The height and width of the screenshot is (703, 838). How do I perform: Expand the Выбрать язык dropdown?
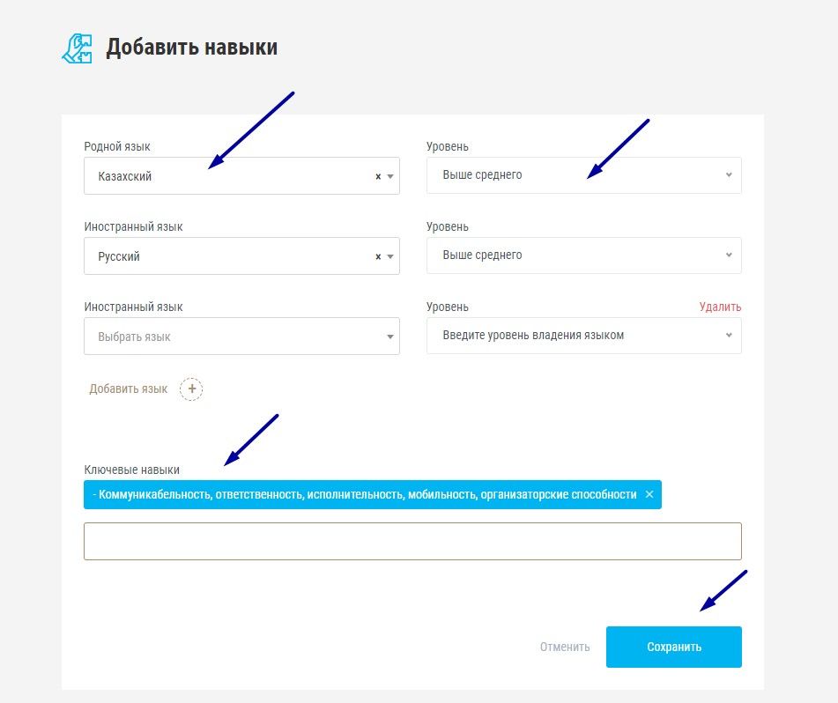[241, 336]
